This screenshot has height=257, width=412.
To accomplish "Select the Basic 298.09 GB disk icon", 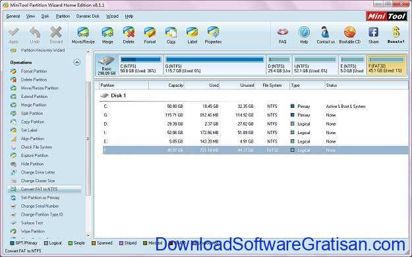I will (x=106, y=65).
